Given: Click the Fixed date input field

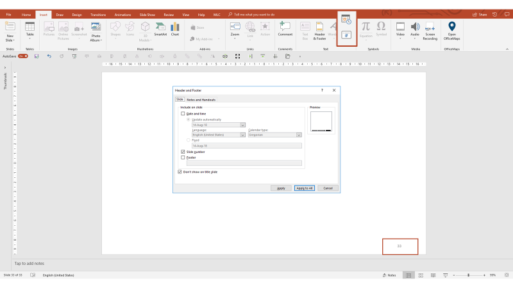Looking at the screenshot, I should click(247, 146).
